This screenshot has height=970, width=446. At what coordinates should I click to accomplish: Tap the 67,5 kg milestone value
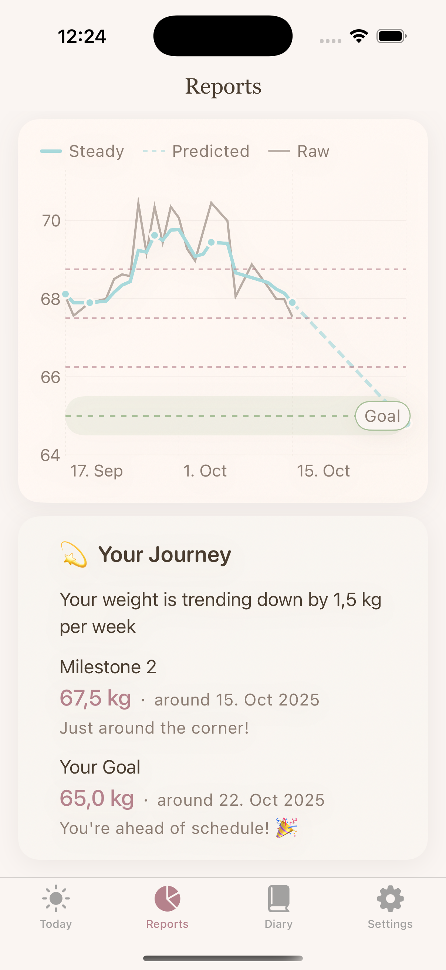pos(96,698)
